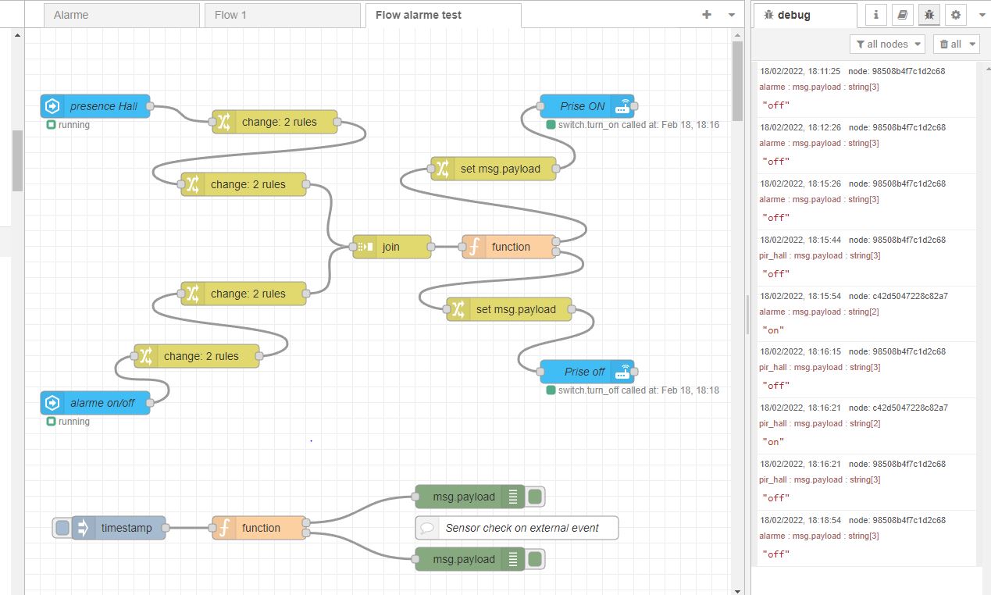
Task: Open the configuration nodes gear icon
Action: coord(956,15)
